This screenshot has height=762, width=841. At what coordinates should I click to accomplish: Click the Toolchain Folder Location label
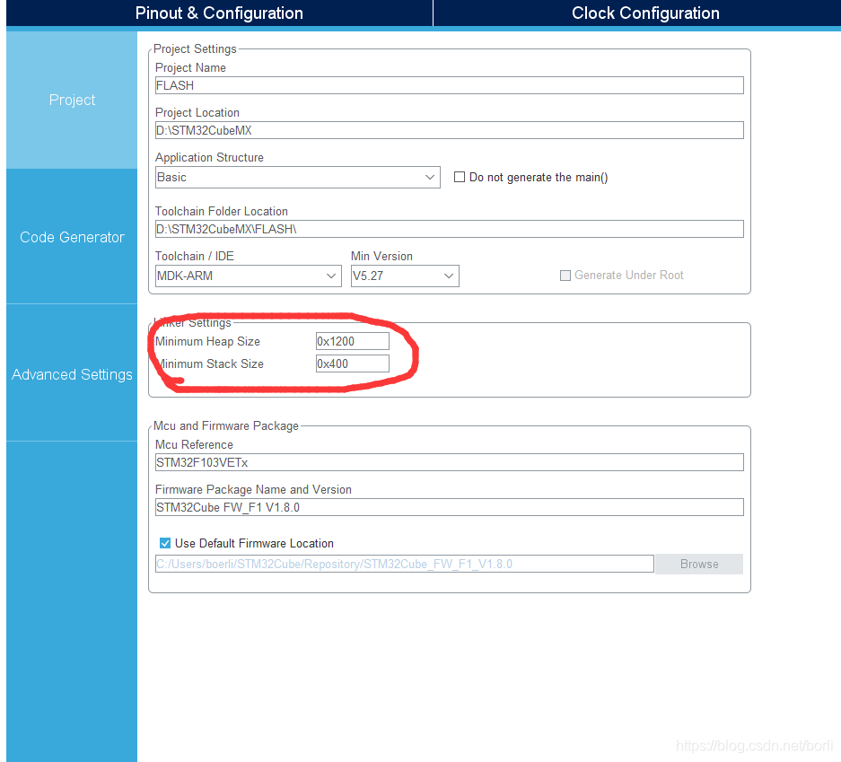(x=222, y=211)
